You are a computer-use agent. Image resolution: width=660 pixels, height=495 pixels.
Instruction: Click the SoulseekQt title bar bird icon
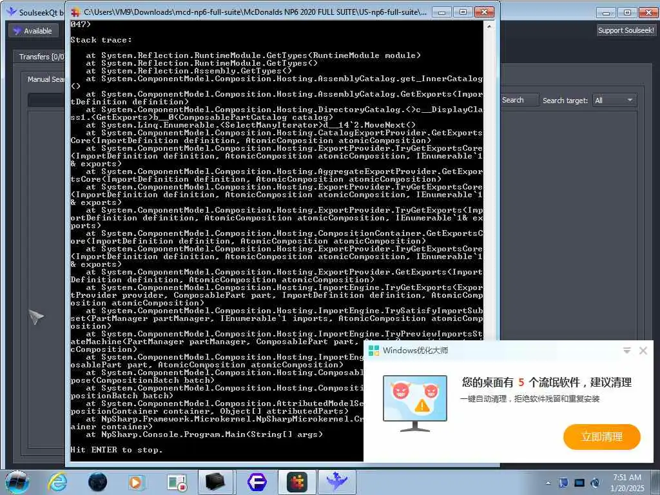(12, 12)
